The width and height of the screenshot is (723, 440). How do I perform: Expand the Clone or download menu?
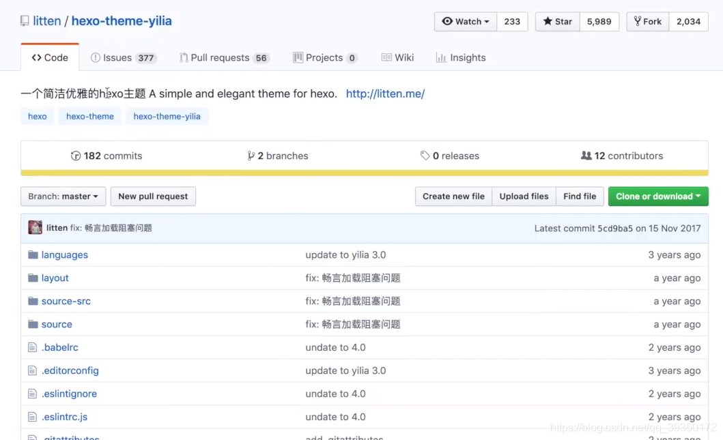tap(658, 196)
